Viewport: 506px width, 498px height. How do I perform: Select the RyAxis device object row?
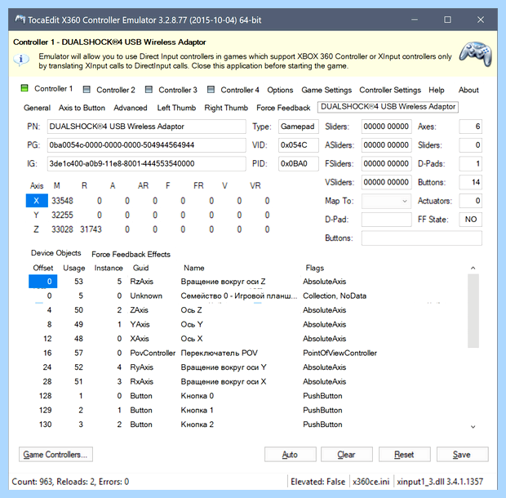[248, 367]
